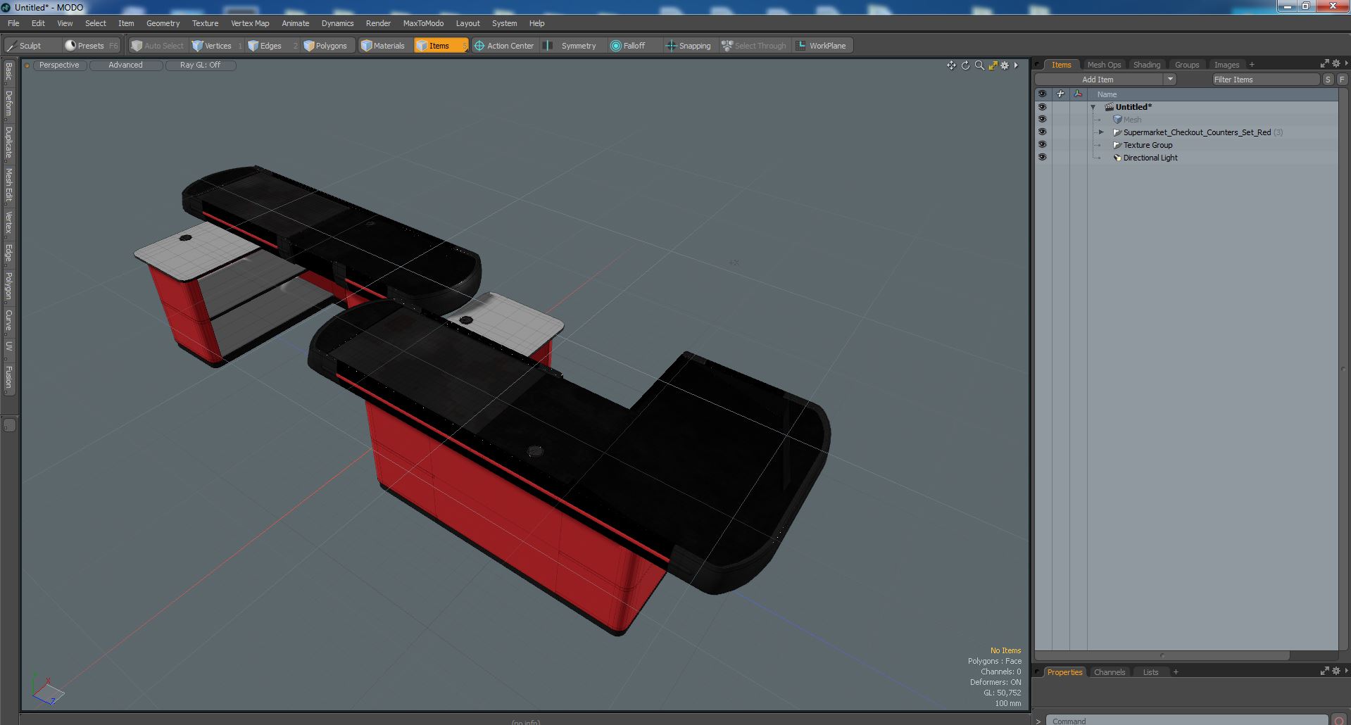Open viewport settings gear

(x=1005, y=65)
